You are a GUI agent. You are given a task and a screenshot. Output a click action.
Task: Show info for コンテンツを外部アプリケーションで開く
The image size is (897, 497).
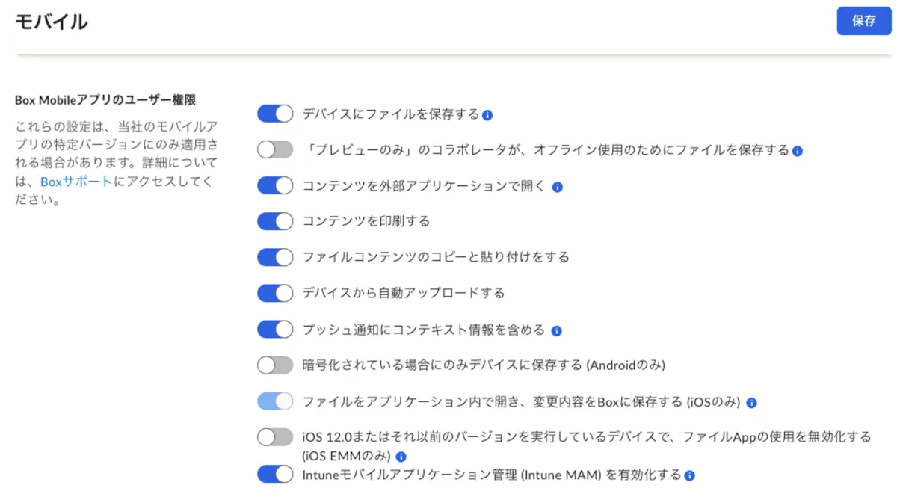coord(557,187)
